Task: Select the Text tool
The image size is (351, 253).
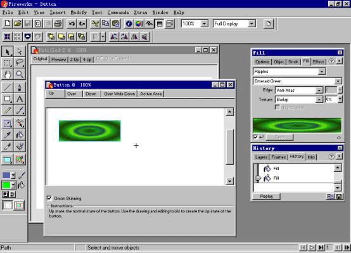Action: (x=20, y=99)
